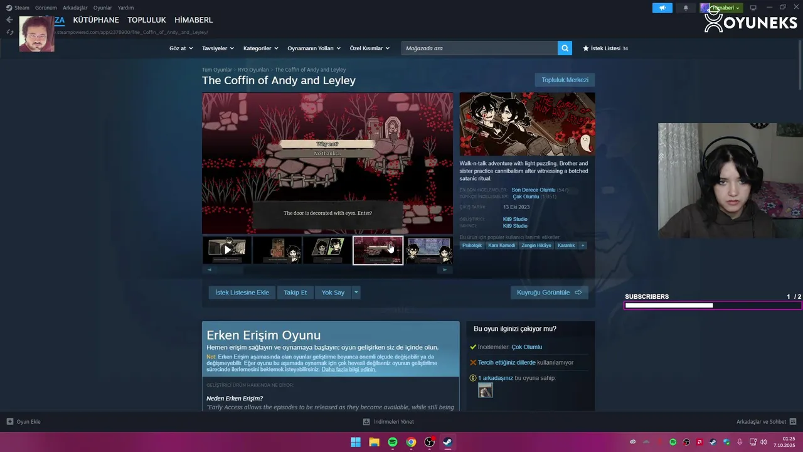803x452 pixels.
Task: Open File Explorer from taskbar
Action: (x=374, y=442)
